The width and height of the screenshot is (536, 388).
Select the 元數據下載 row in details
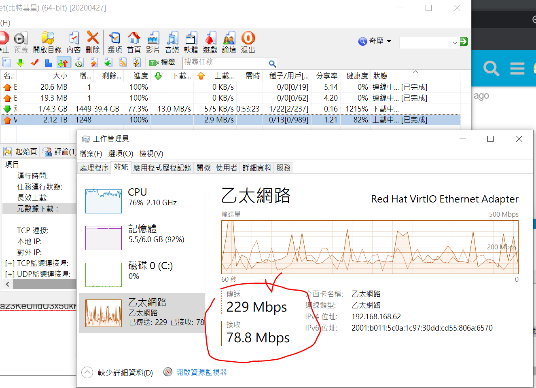pos(39,209)
